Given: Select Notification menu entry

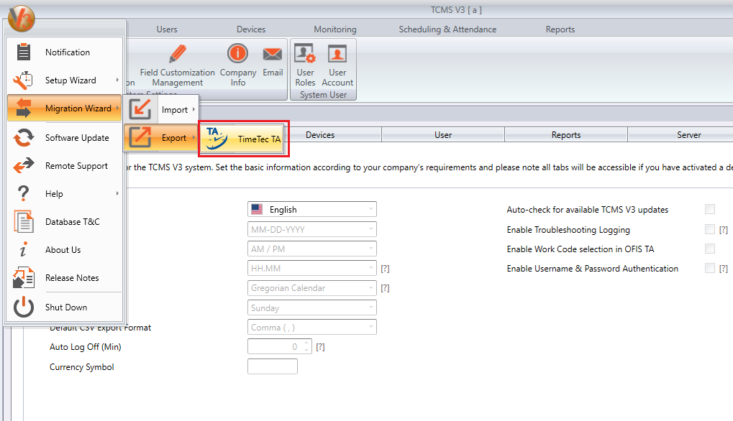Looking at the screenshot, I should 65,52.
